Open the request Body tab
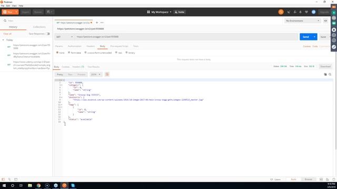Viewport: 337px width, 189px height. click(x=103, y=46)
